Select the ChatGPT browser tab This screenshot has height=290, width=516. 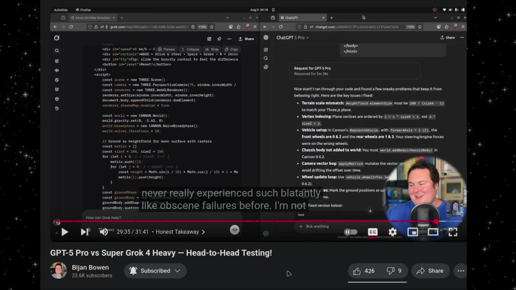303,18
